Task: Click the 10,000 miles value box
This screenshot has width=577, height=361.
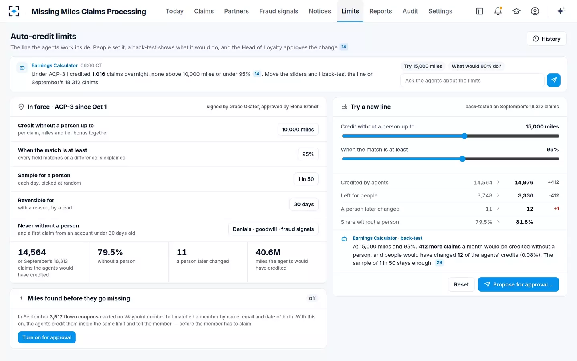Action: pyautogui.click(x=298, y=129)
